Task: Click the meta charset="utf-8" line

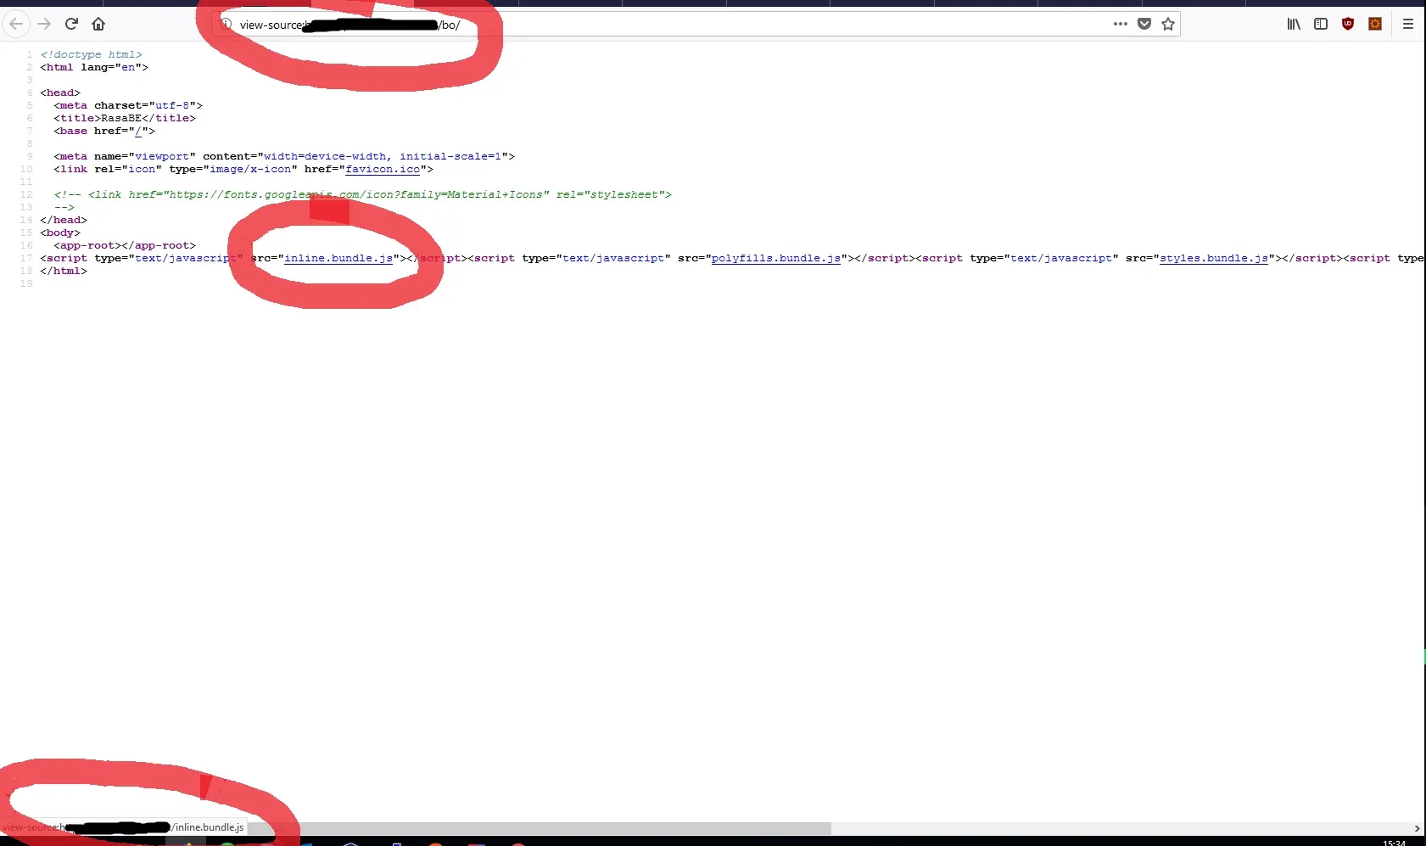Action: 128,105
